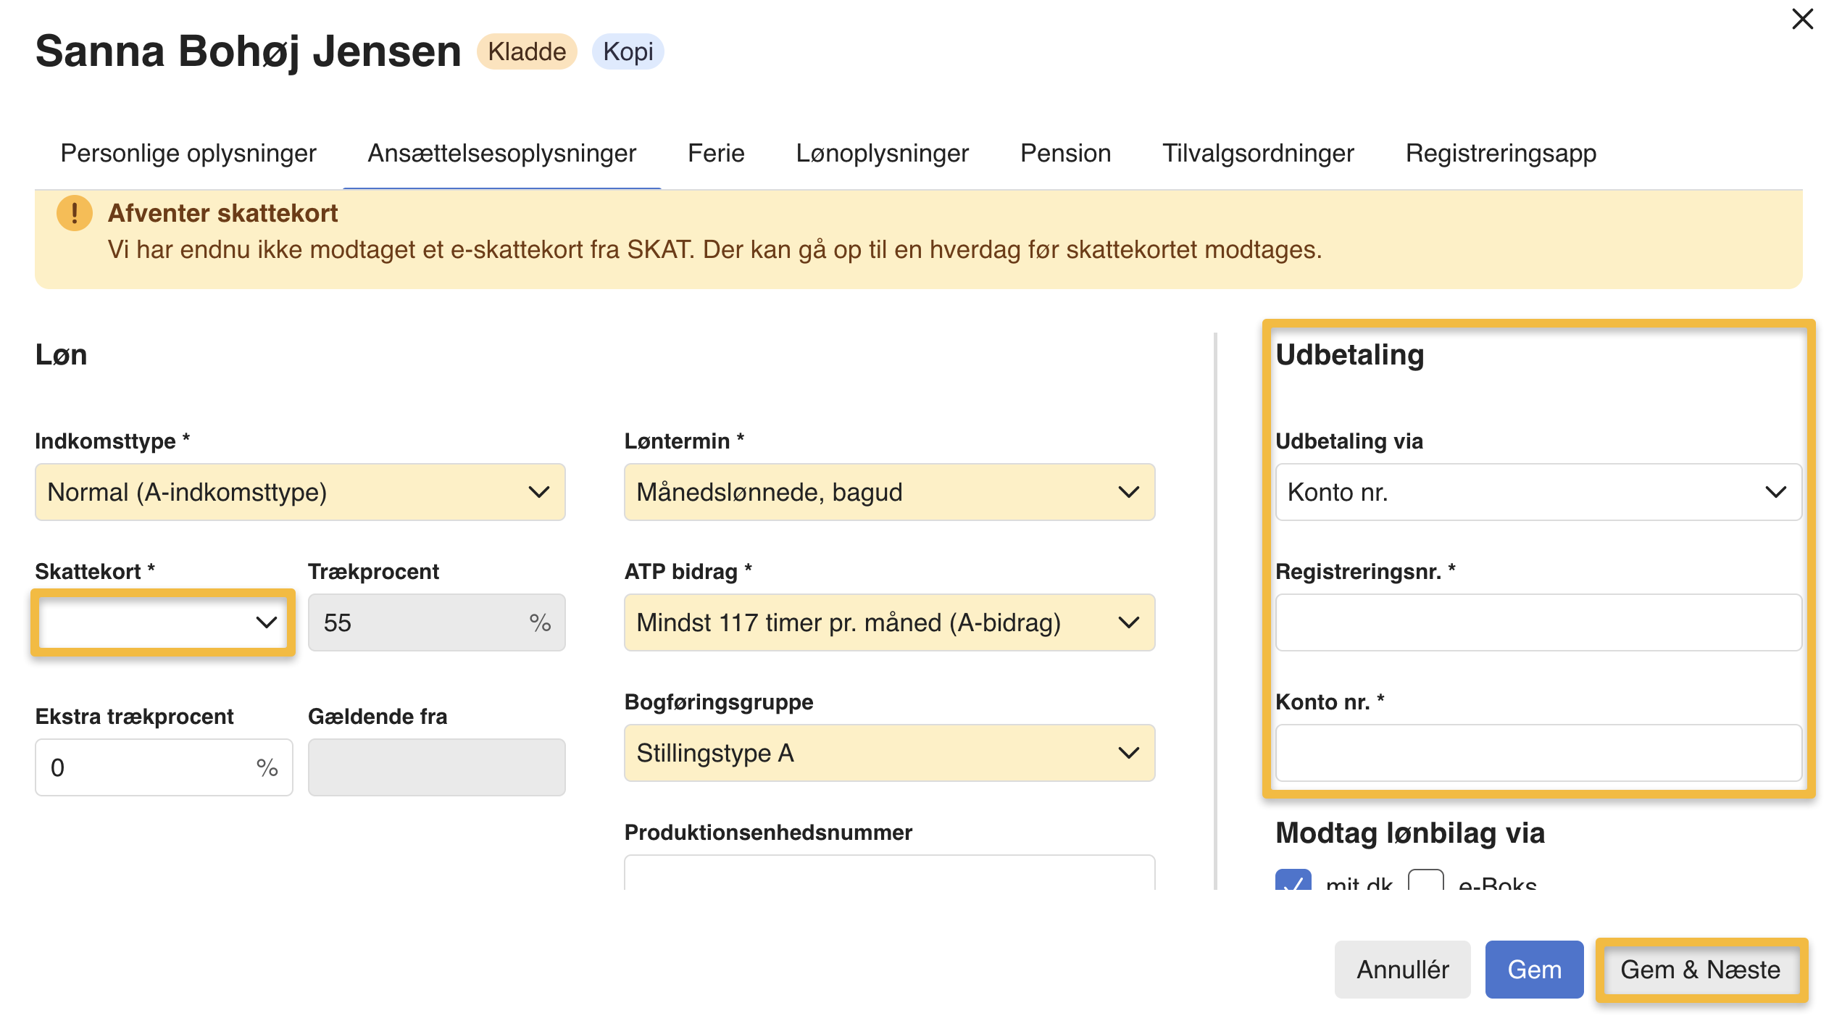Click the Kopi badge

click(628, 51)
